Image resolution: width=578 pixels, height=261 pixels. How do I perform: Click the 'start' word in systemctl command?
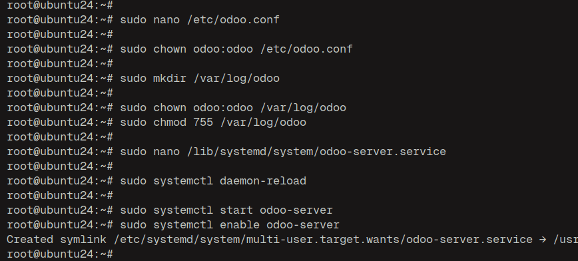coord(236,210)
